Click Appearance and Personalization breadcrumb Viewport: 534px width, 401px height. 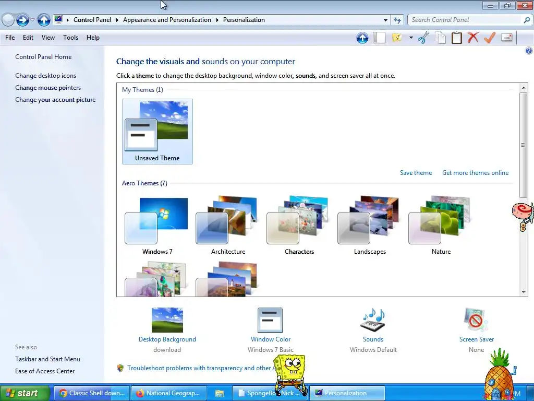(167, 20)
